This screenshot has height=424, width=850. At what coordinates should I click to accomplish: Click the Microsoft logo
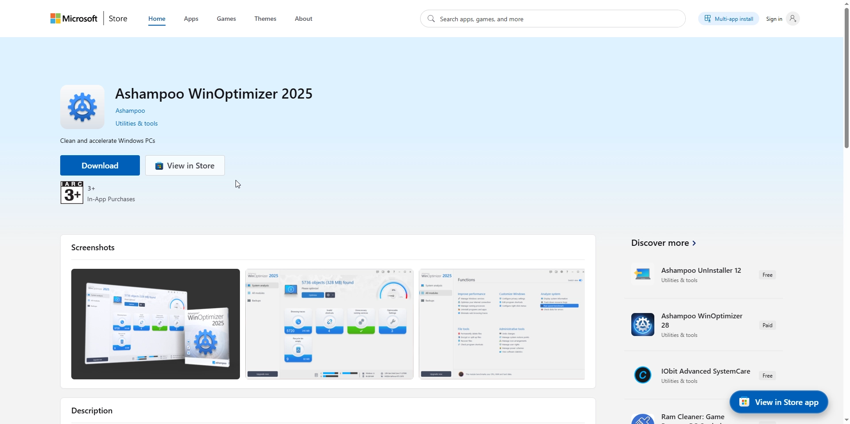[x=74, y=19]
